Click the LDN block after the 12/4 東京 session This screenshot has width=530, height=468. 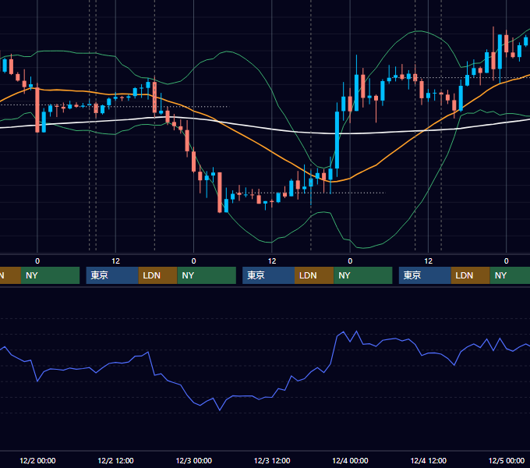click(471, 275)
